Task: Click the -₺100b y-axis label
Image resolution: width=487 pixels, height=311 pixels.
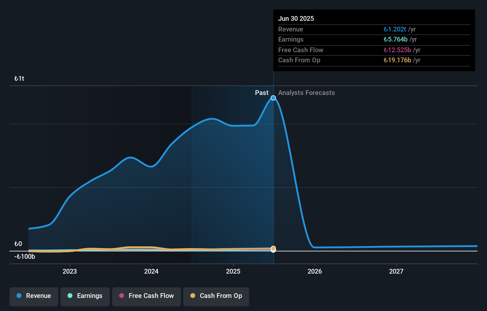Action: 25,256
